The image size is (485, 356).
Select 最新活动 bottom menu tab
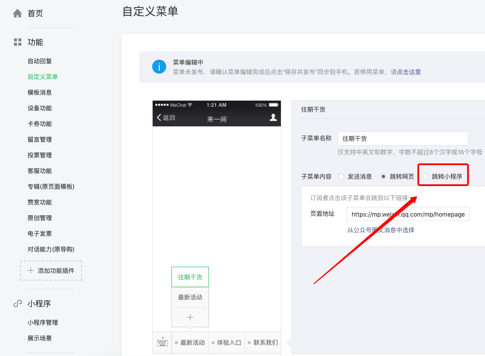point(190,342)
